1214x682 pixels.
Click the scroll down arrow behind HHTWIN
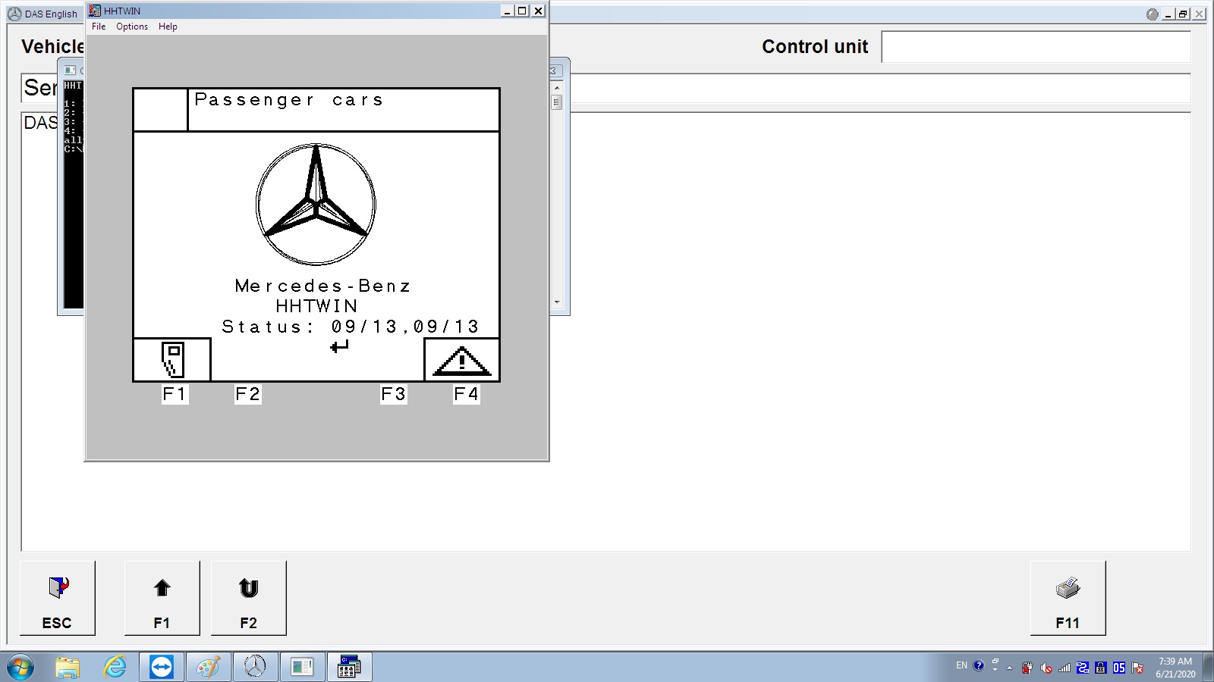(557, 302)
